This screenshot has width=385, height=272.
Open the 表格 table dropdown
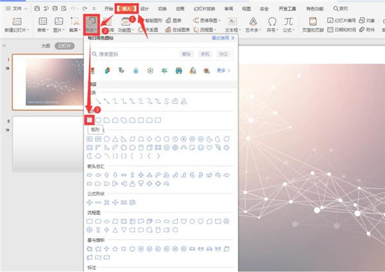click(x=43, y=24)
